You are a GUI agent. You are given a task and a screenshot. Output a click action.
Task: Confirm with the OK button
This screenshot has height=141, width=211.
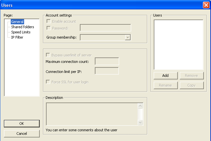(22, 123)
